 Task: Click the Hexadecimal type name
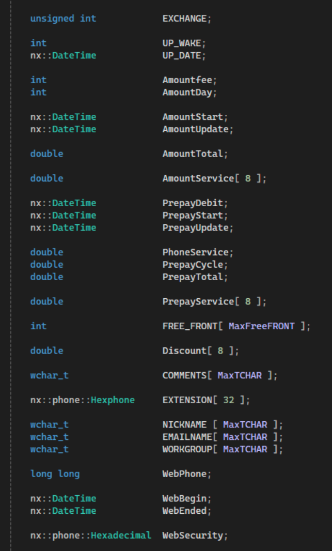click(121, 535)
